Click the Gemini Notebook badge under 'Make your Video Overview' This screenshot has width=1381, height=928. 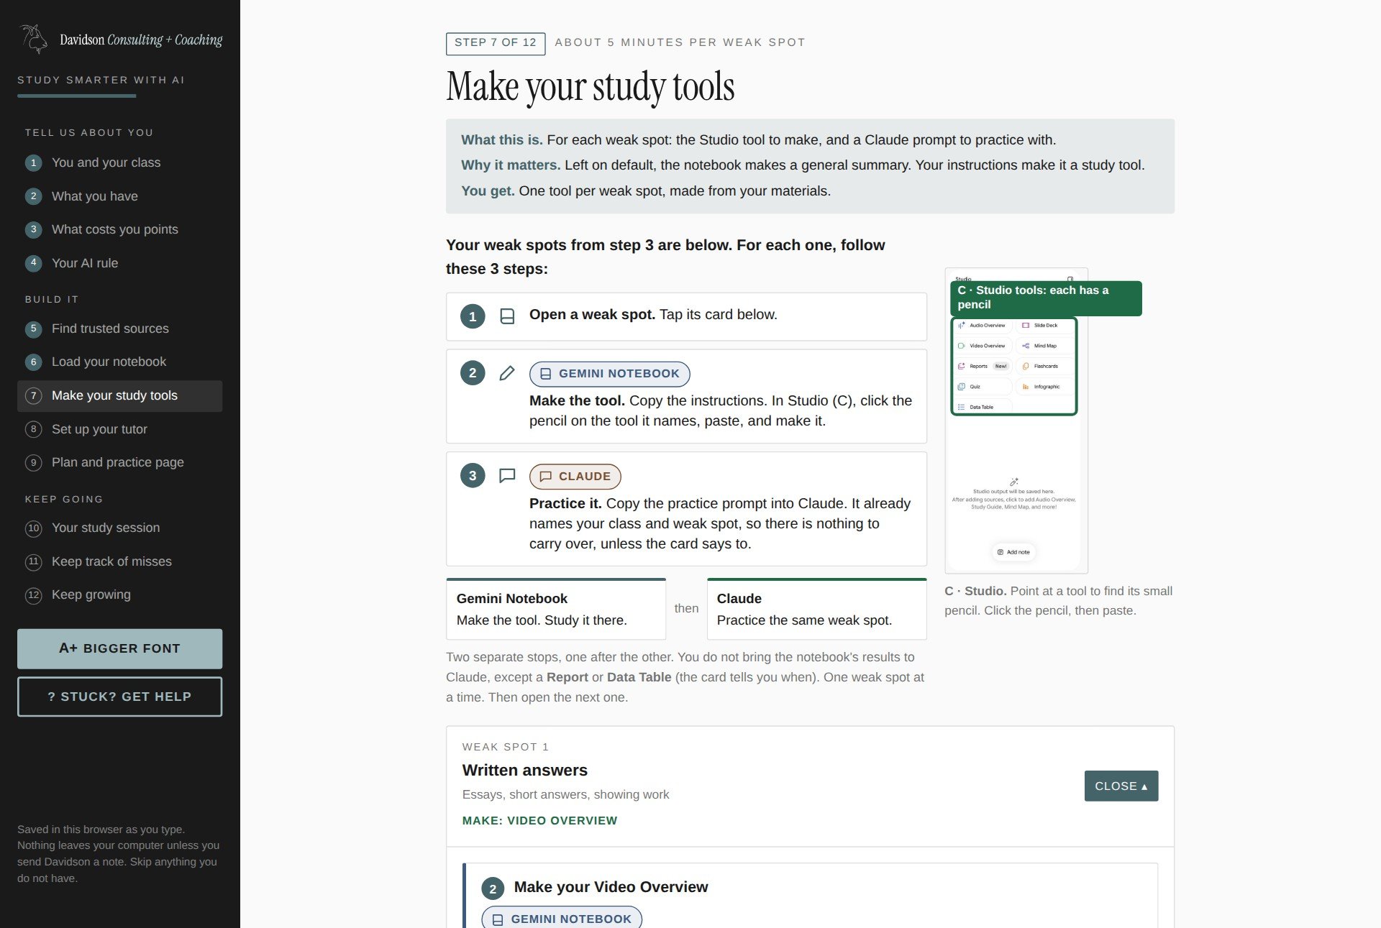click(x=562, y=919)
